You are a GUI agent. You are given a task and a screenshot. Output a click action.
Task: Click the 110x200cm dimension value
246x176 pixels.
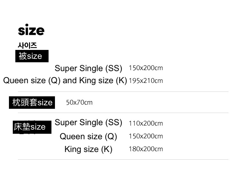pos(146,123)
